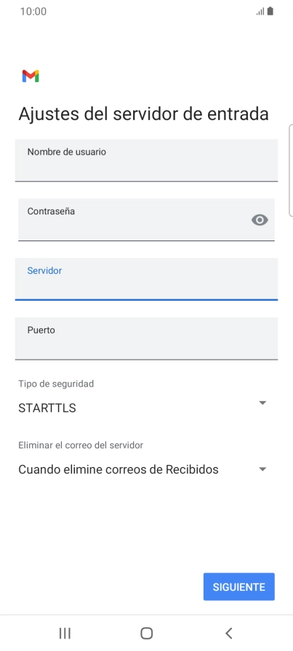Select the Puerto input field
Image resolution: width=293 pixels, height=651 pixels.
pyautogui.click(x=146, y=339)
